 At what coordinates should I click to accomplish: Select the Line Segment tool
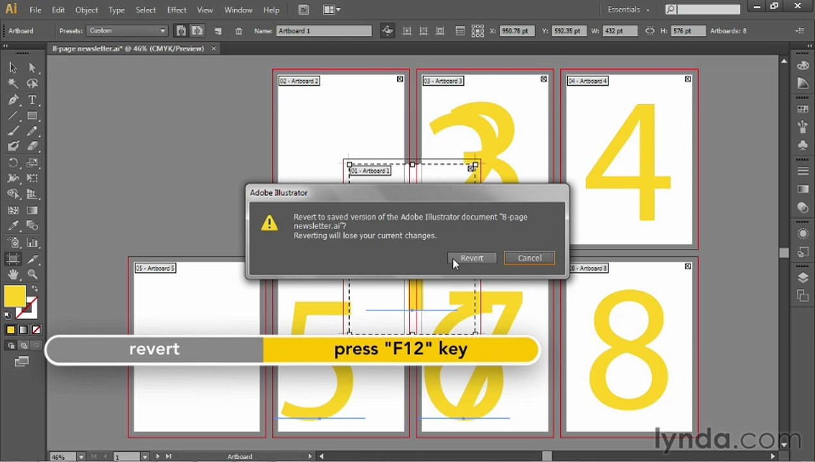tap(13, 116)
